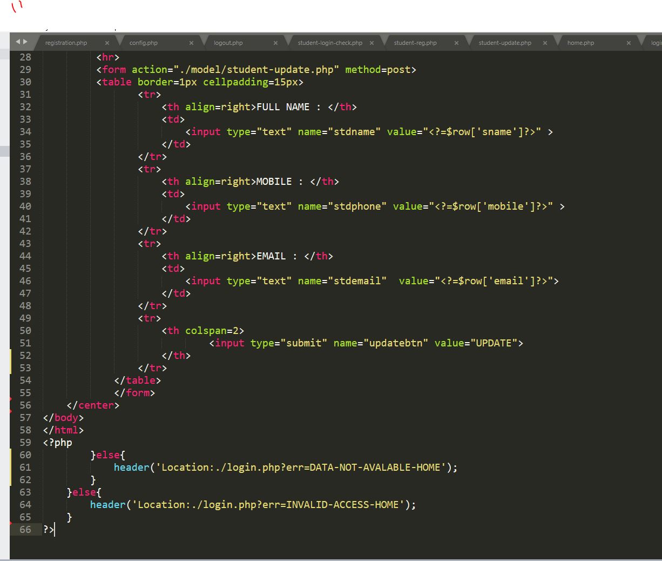
Task: Click the }else{ statement on line 60
Action: 108,455
